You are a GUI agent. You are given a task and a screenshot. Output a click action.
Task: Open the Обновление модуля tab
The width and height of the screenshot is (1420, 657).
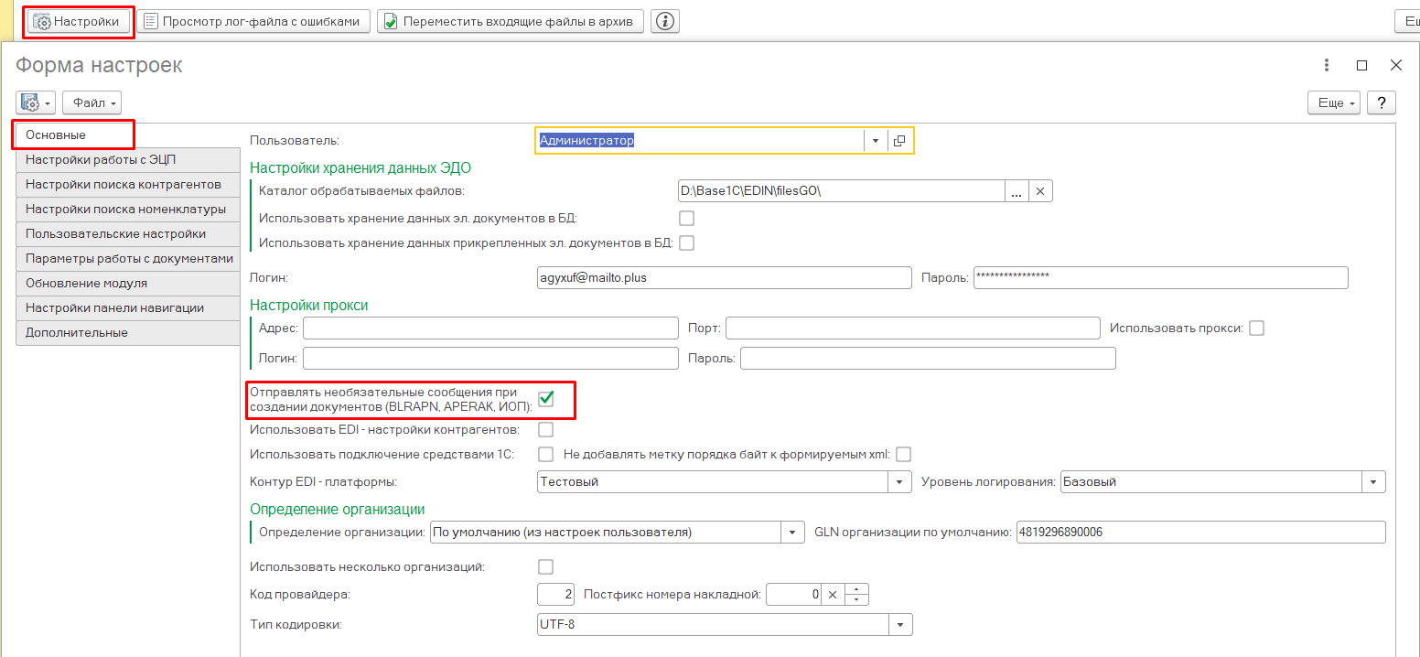86,283
